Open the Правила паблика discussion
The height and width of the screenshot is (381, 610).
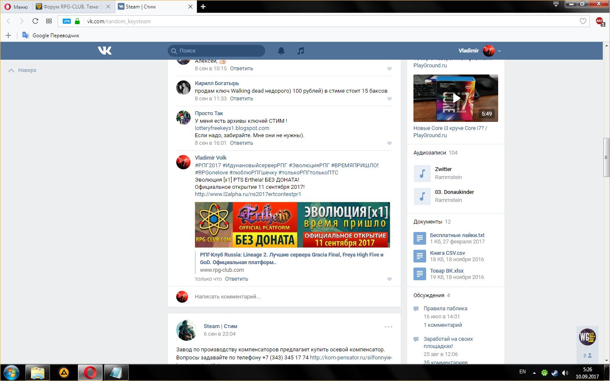pos(445,309)
